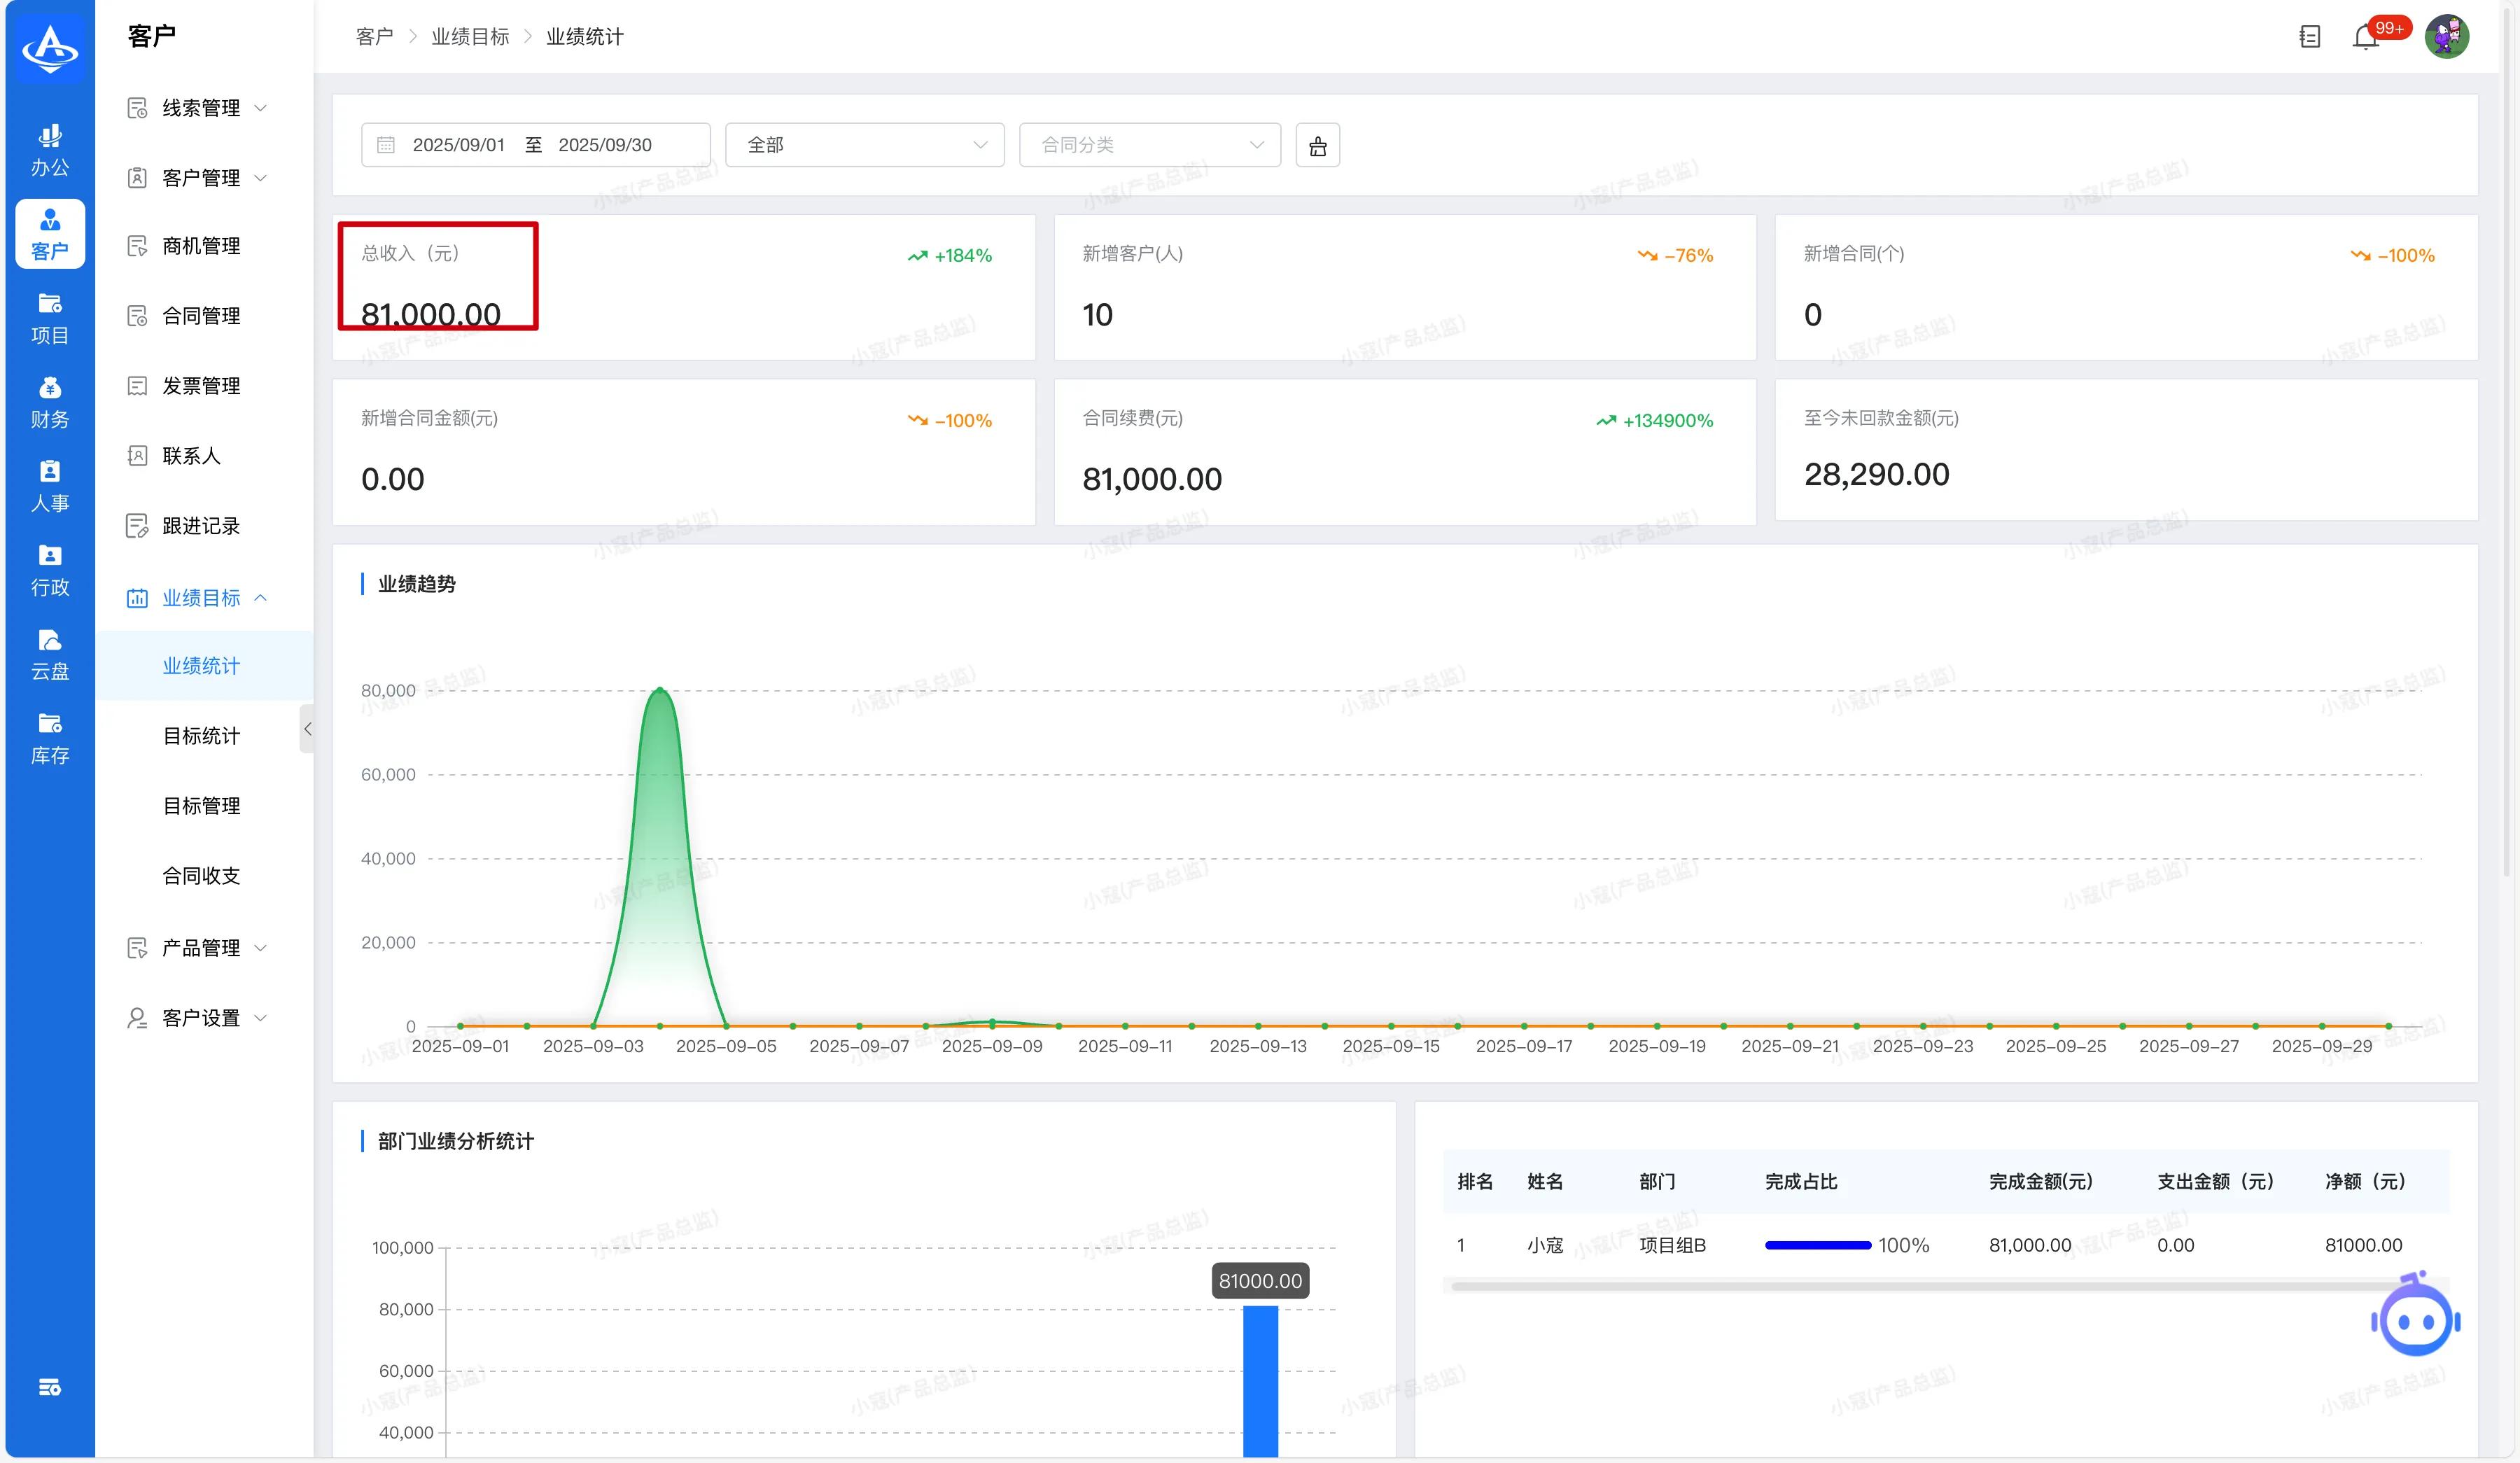
Task: Click the date range input field
Action: [535, 145]
